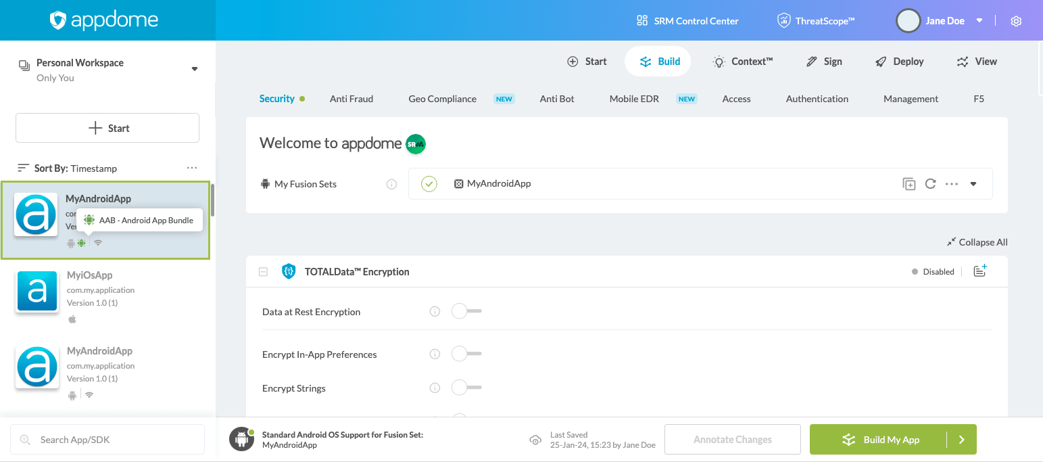
Task: Collapse all security sections
Action: pos(977,242)
